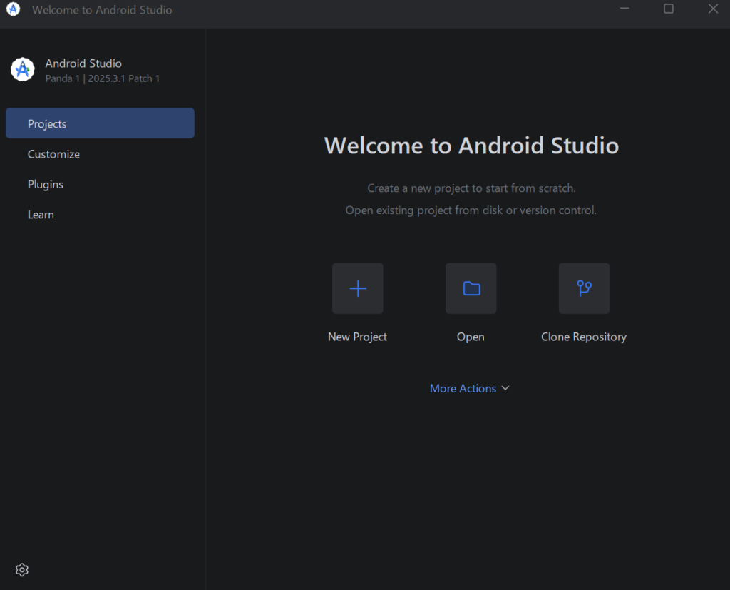This screenshot has width=730, height=590.
Task: Click the Clone Repository branch icon
Action: [584, 288]
